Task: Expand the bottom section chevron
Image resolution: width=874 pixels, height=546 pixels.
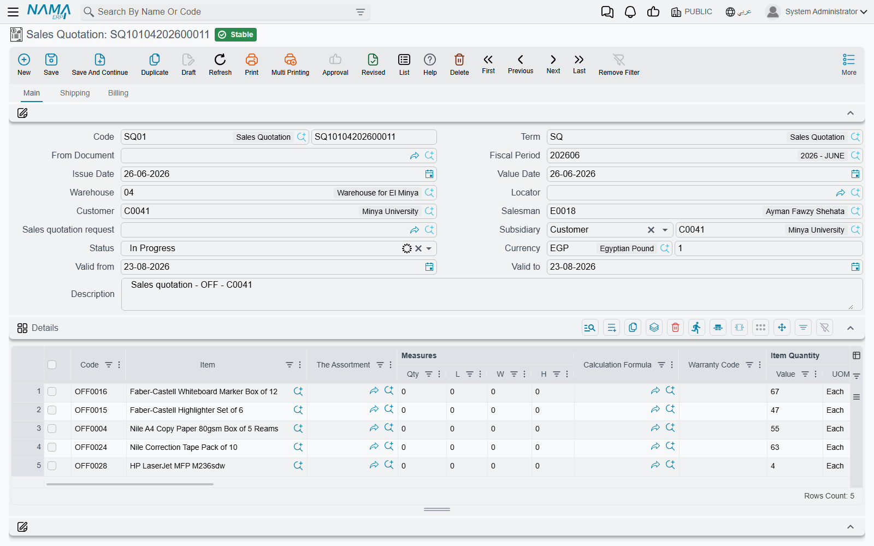Action: coord(851,527)
